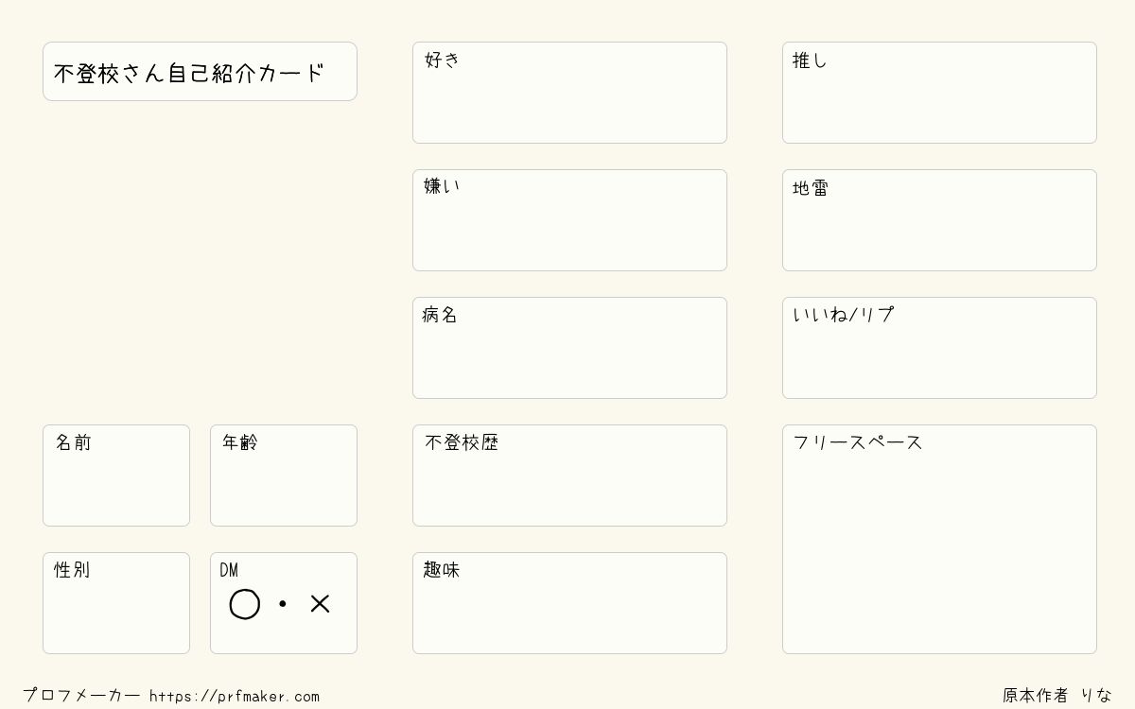1135x709 pixels.
Task: Click the 不登校歴 history box
Action: point(569,476)
